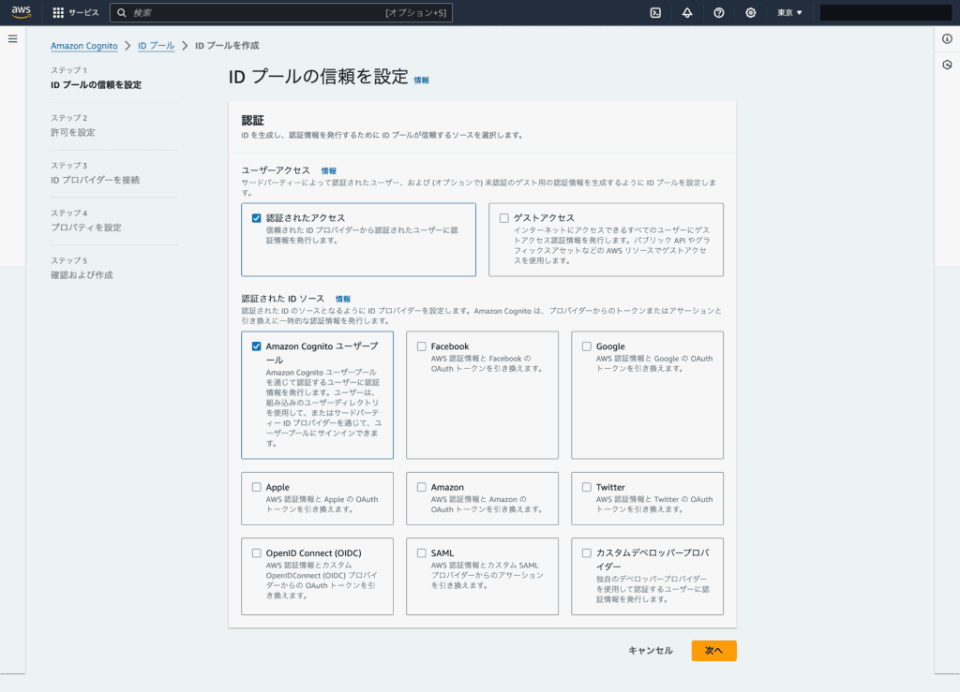Open the account menu in top bar

tap(885, 13)
